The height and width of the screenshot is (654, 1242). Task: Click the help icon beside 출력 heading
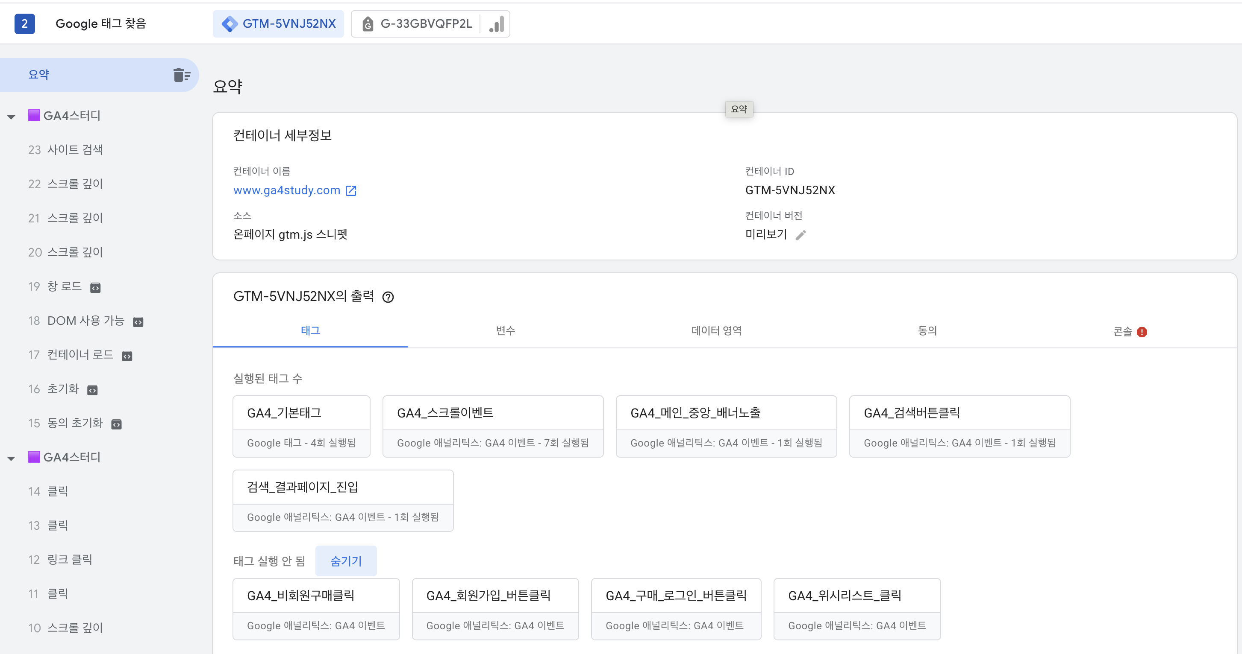pyautogui.click(x=388, y=297)
